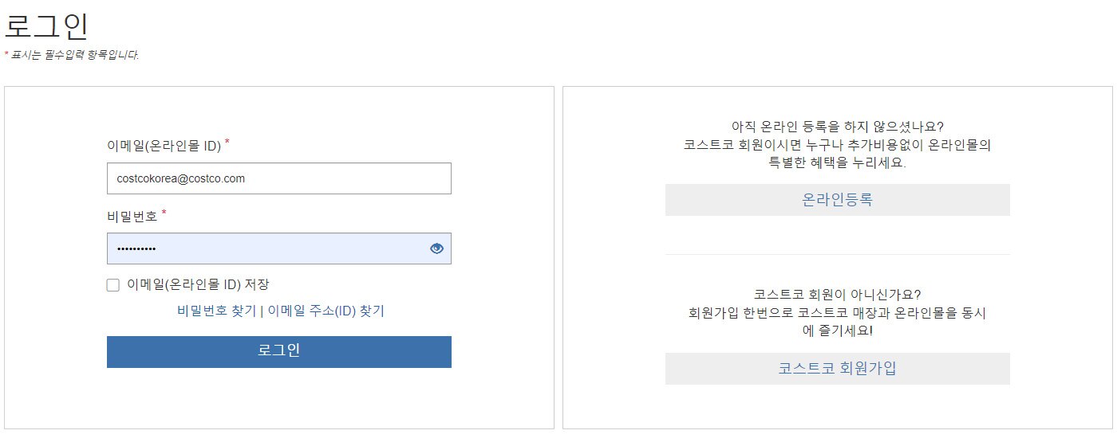Click the 코스트코 회원이 아니신가요? text
The width and height of the screenshot is (1117, 446).
point(838,295)
